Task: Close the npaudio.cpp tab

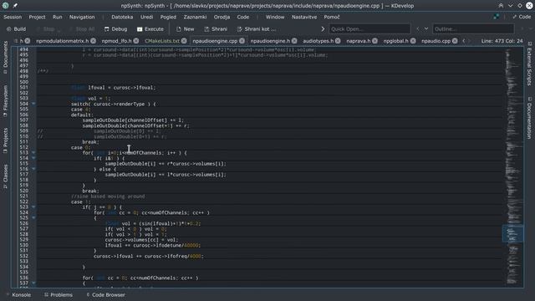Action: point(455,41)
